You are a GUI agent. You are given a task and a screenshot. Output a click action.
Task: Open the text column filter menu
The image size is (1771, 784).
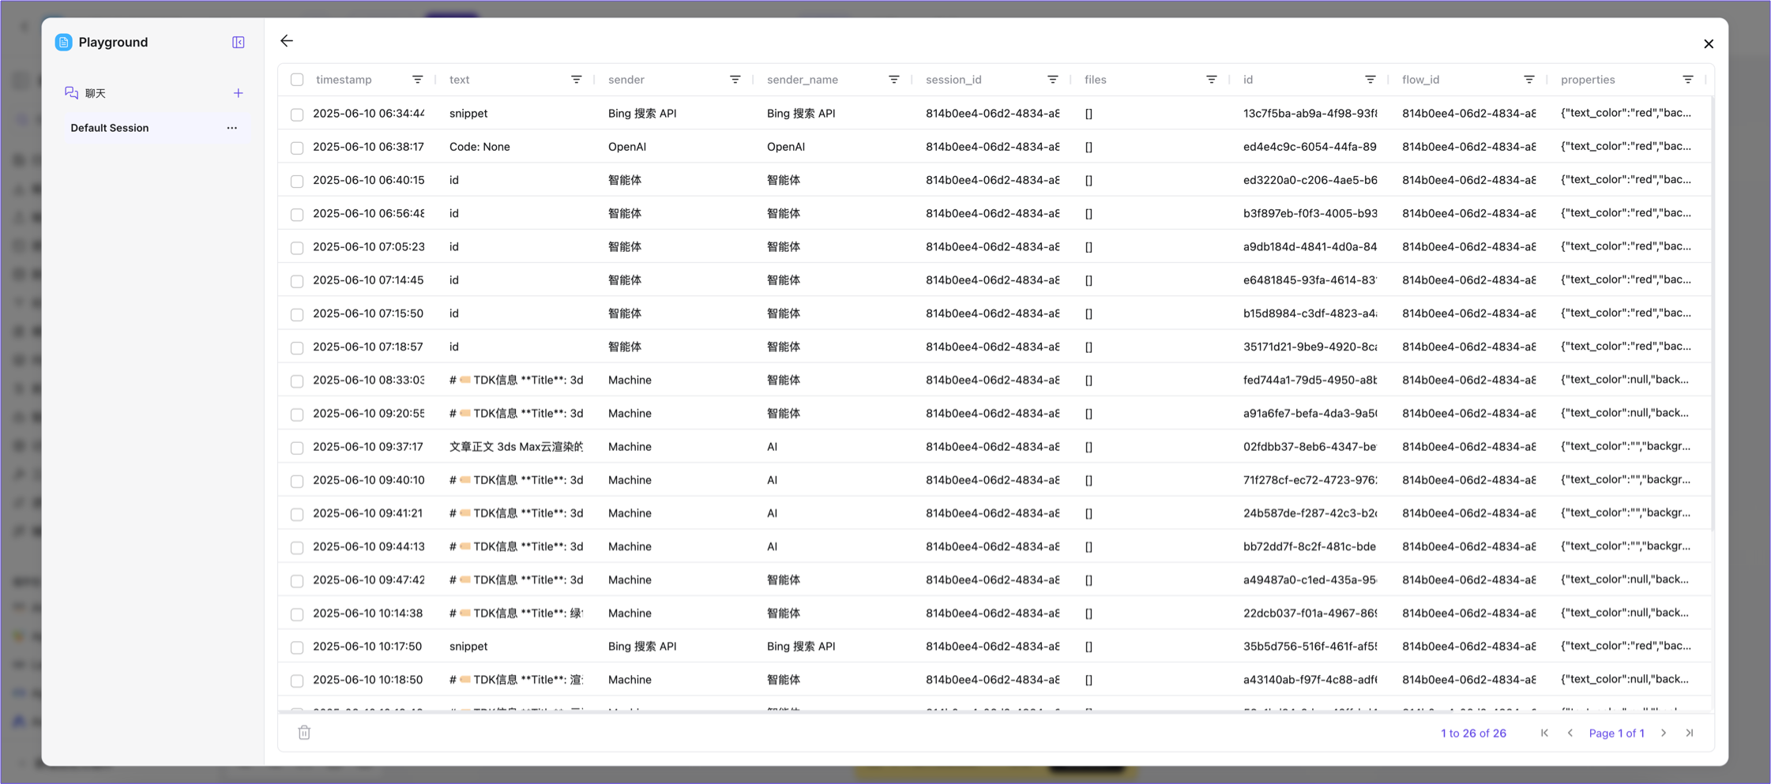click(x=576, y=80)
